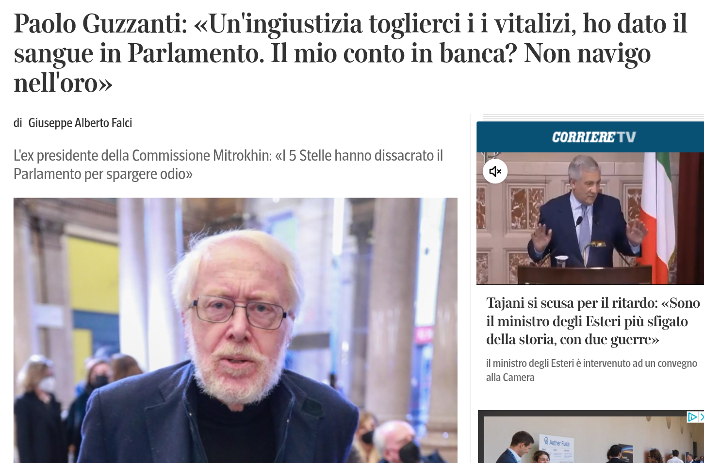The height and width of the screenshot is (463, 704).
Task: Click Tajani at the podium in video
Action: [587, 214]
